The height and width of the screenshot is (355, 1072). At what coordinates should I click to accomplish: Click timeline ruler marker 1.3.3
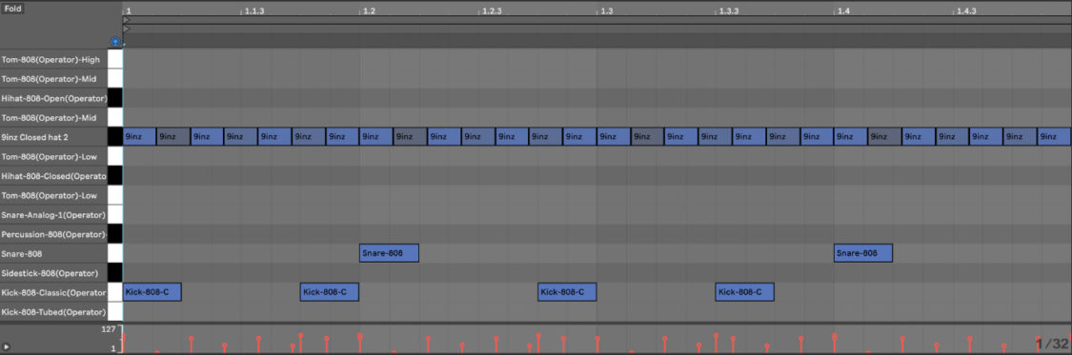click(x=729, y=11)
